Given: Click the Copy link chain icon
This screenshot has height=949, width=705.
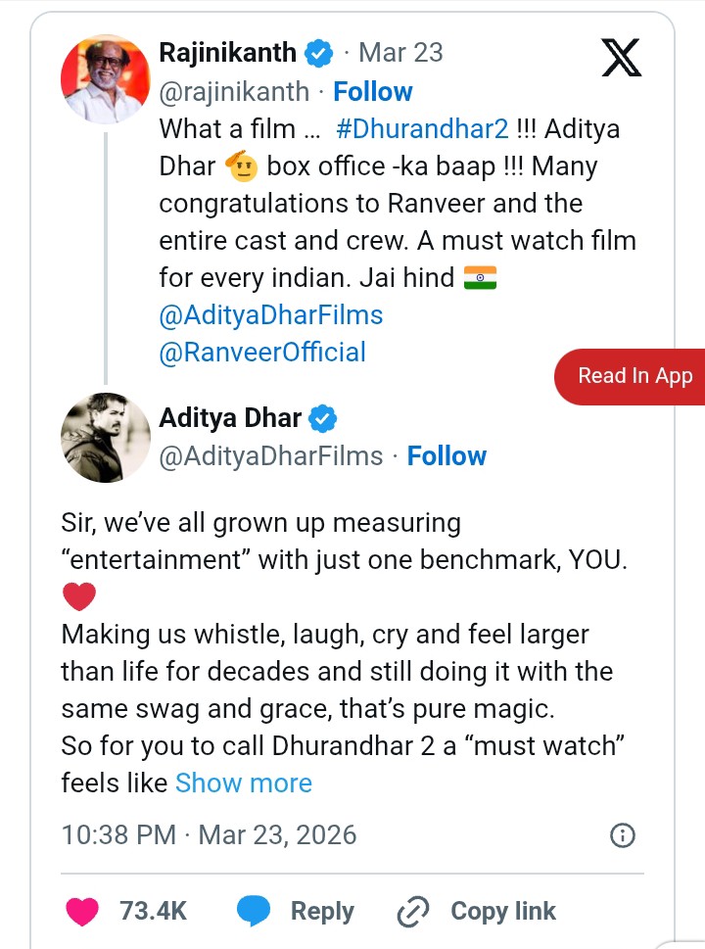Looking at the screenshot, I should tap(413, 912).
